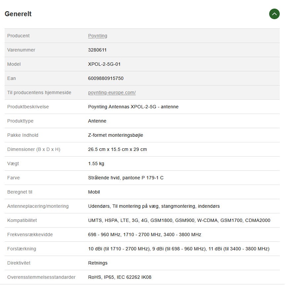287x288 pixels.
Task: Click the Kompatibilitet list starting with UMTS
Action: [179, 220]
